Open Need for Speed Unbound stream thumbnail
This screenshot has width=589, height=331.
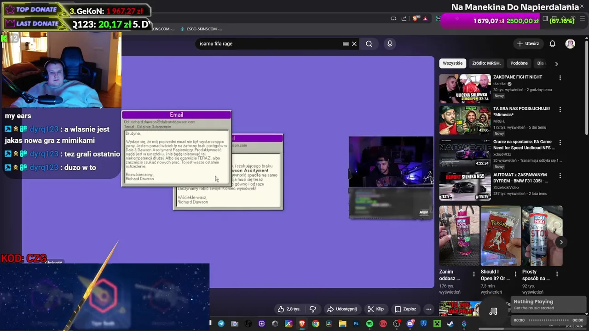pyautogui.click(x=465, y=154)
